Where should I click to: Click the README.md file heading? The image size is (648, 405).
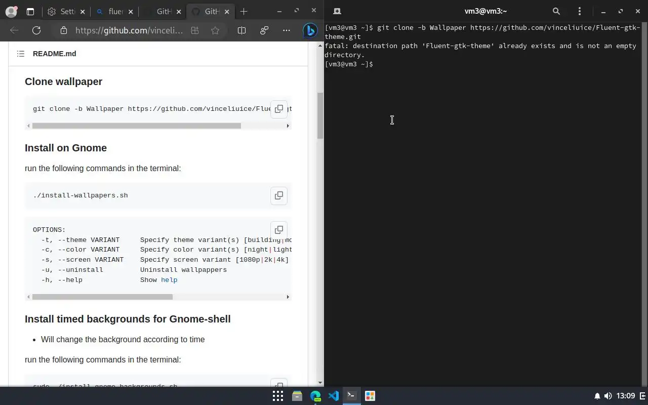(x=55, y=54)
